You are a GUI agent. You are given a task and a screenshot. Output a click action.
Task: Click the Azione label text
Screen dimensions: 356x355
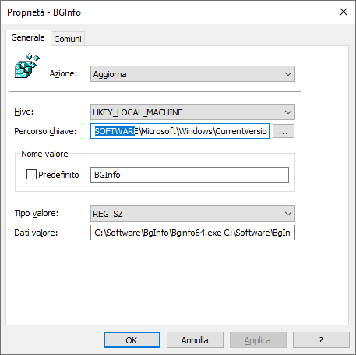tap(63, 73)
